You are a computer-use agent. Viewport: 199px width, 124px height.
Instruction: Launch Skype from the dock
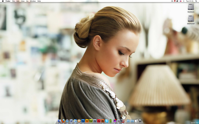coord(106,121)
